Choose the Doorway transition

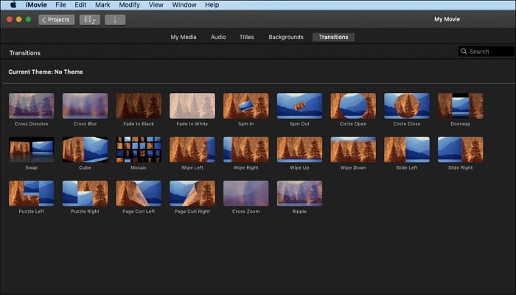point(461,105)
